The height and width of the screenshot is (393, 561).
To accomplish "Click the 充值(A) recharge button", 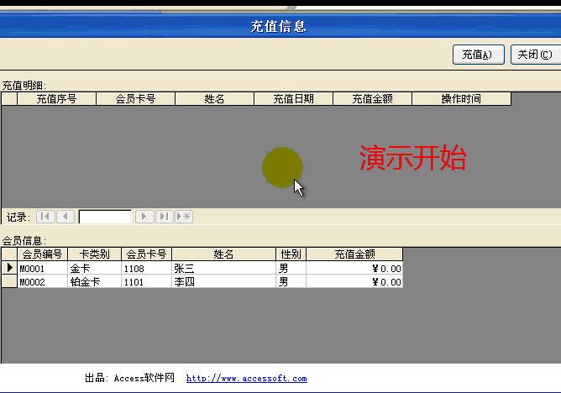I will [479, 55].
